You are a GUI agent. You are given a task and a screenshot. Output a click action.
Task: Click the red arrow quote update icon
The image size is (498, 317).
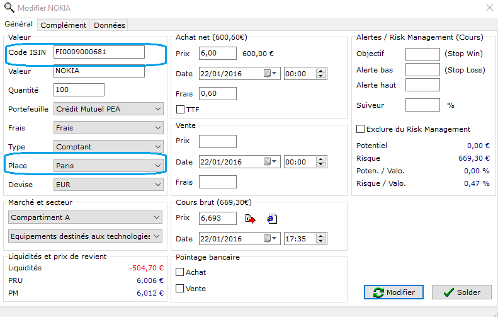(251, 219)
